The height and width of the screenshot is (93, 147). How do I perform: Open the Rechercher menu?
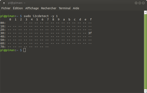pos(49,8)
